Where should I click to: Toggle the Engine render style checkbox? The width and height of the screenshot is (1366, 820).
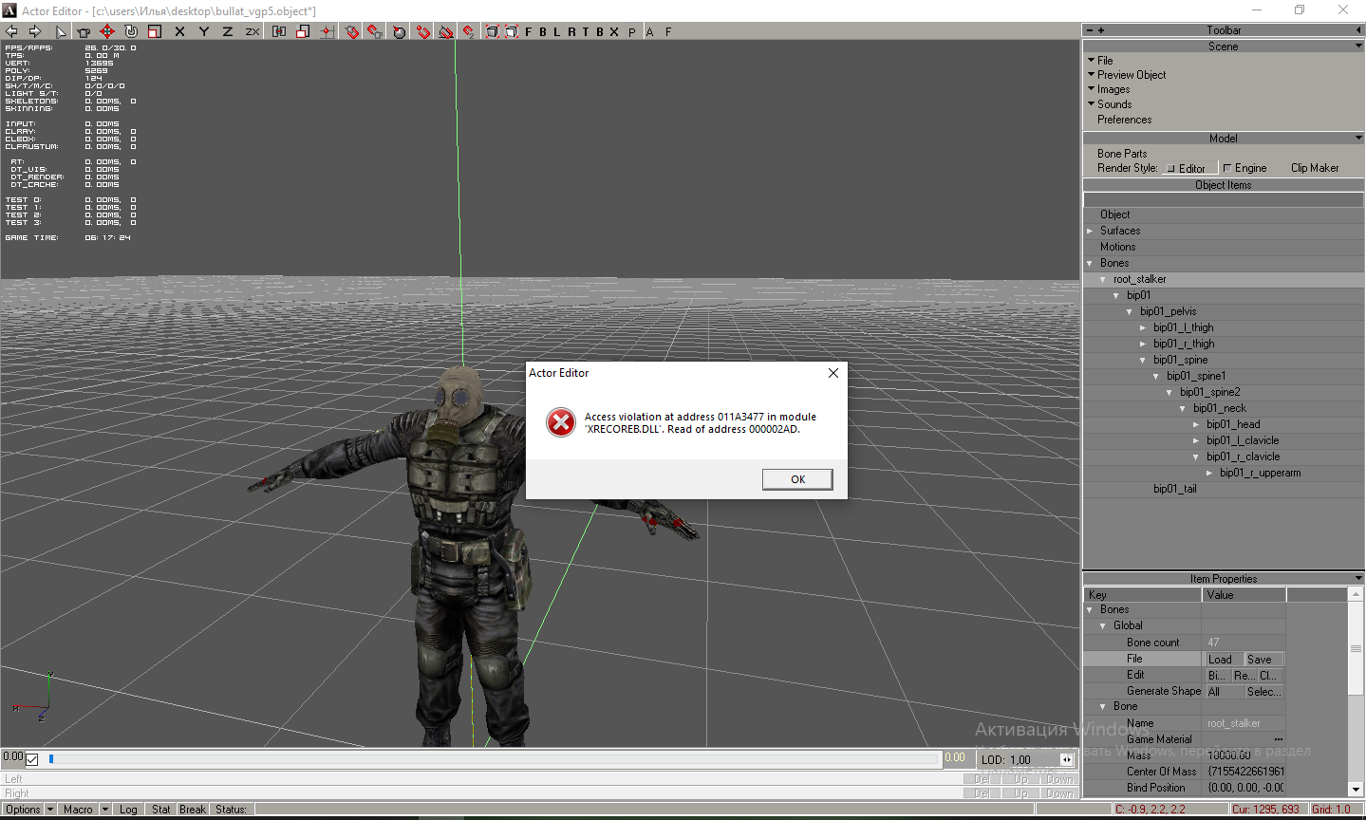point(1226,169)
